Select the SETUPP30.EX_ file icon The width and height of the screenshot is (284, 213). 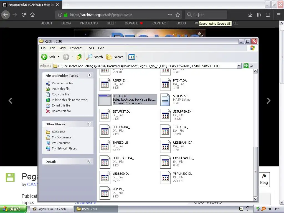[165, 115]
